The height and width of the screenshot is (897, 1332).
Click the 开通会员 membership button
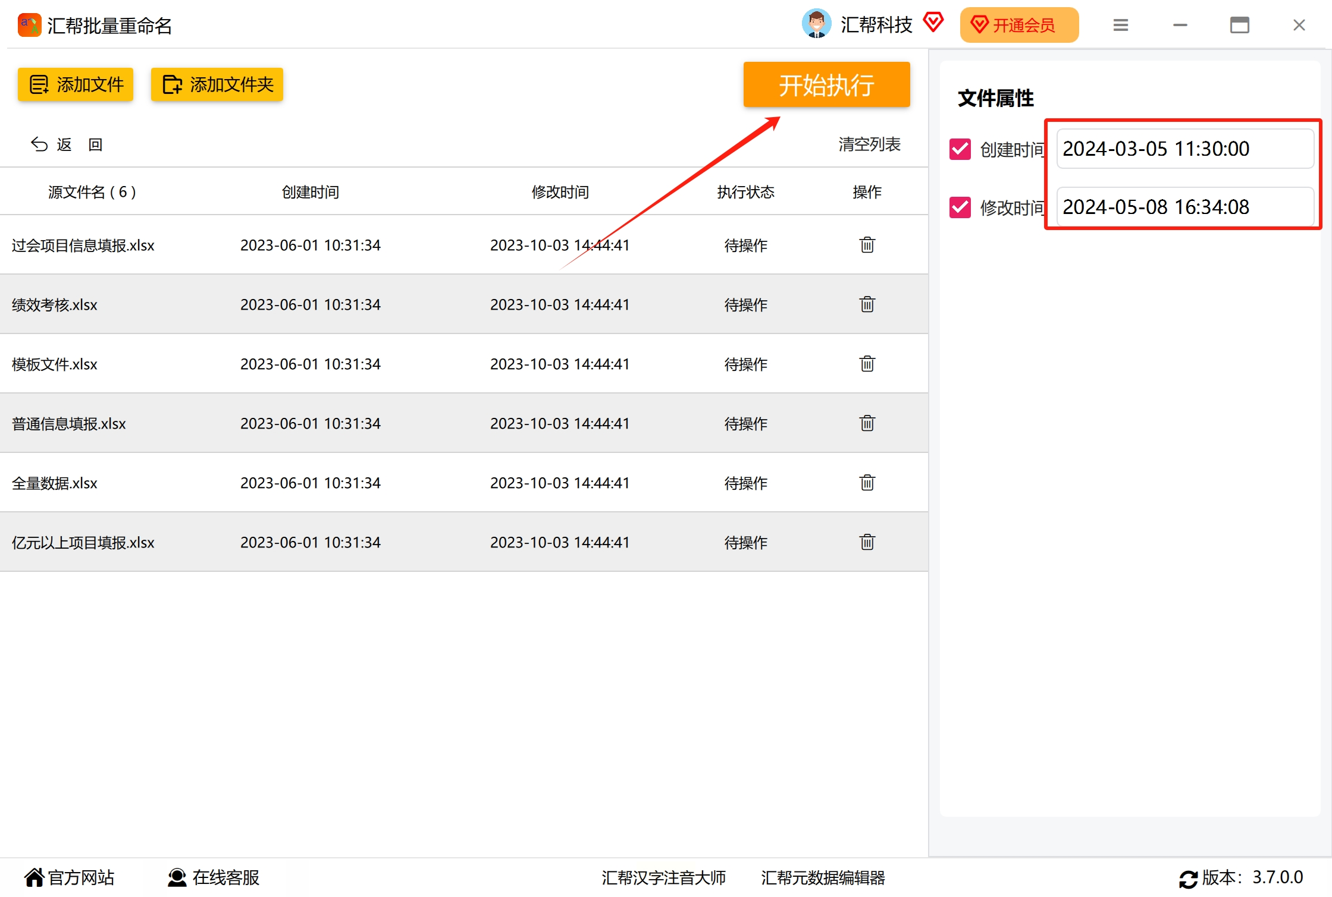click(x=1018, y=25)
